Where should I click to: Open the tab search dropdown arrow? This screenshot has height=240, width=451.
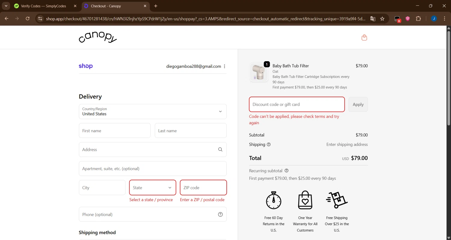click(x=6, y=6)
